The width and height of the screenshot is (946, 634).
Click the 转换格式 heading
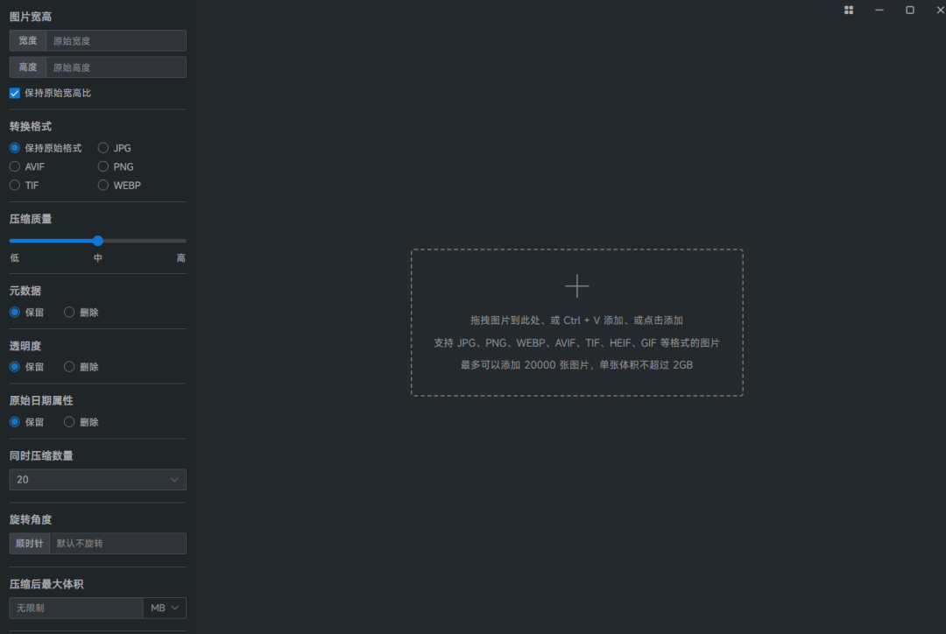tap(30, 127)
